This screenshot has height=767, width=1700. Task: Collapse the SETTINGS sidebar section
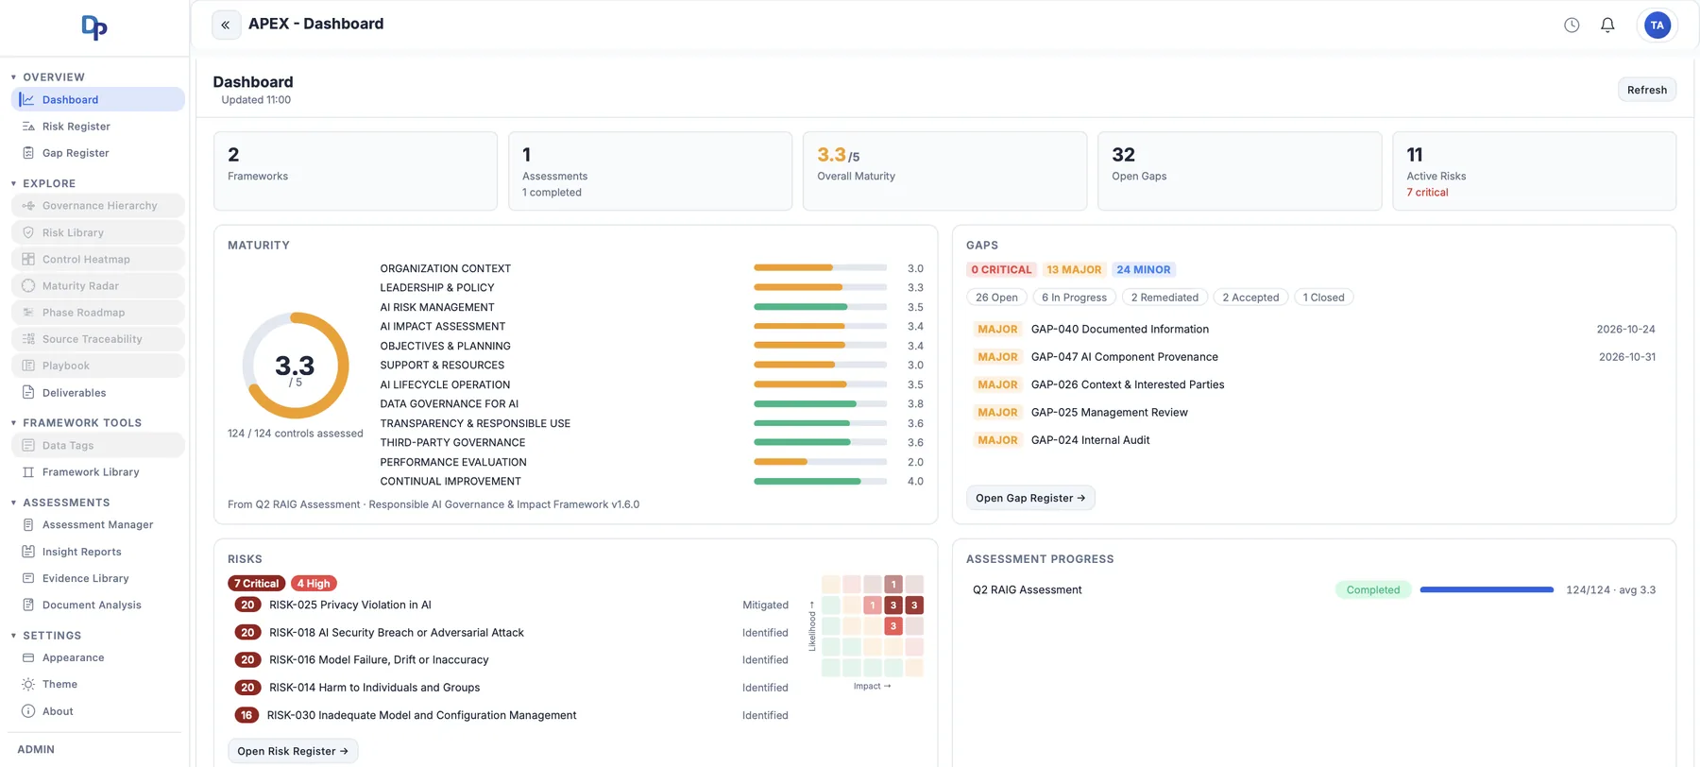pos(46,636)
